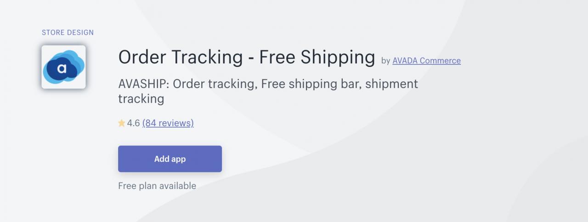Click the "Free plan available" text
This screenshot has width=588, height=222.
click(157, 186)
